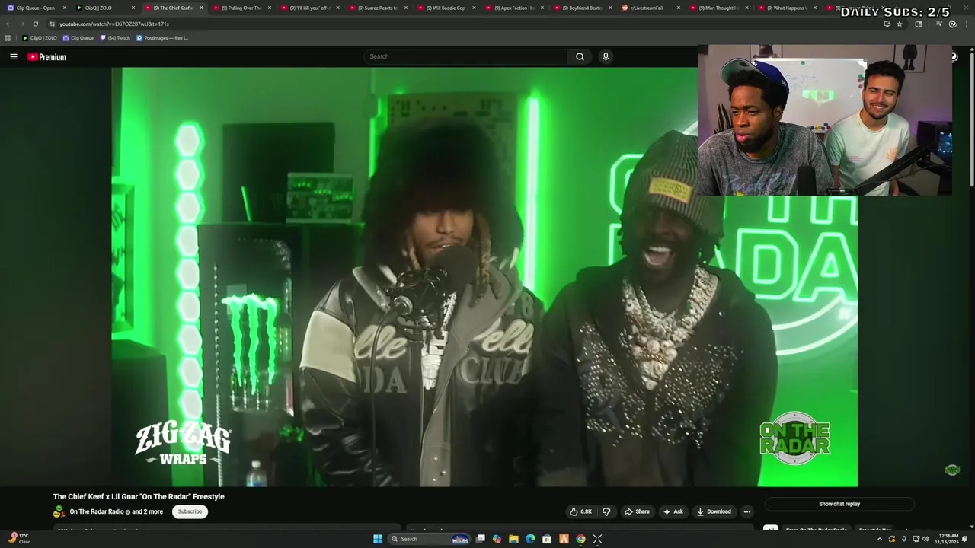975x548 pixels.
Task: Open ClipQ | ZOLO bookmark
Action: pos(40,38)
